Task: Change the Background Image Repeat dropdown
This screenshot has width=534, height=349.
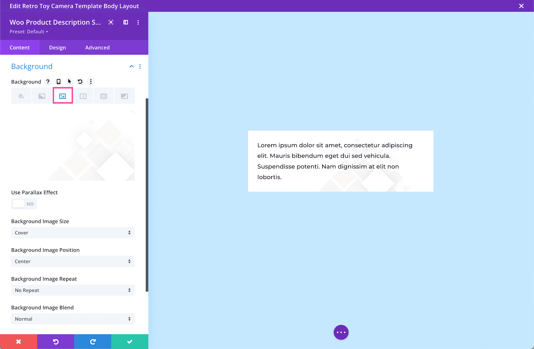Action: click(73, 290)
